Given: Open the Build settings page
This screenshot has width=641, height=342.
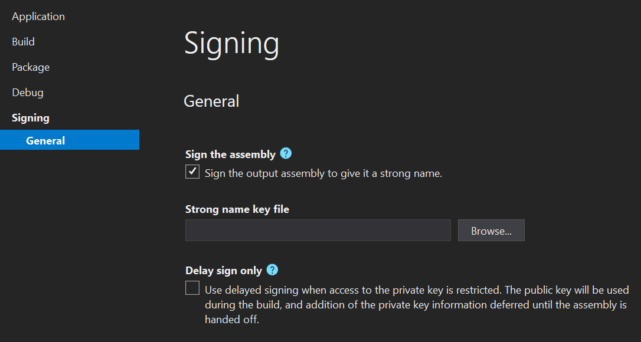Looking at the screenshot, I should tap(23, 41).
